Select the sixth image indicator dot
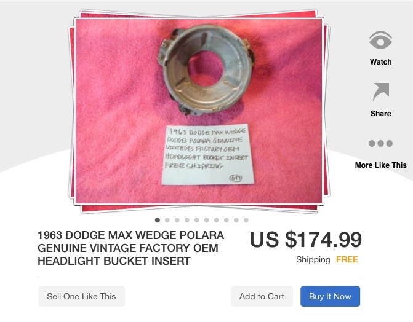Image resolution: width=413 pixels, height=322 pixels. click(207, 220)
